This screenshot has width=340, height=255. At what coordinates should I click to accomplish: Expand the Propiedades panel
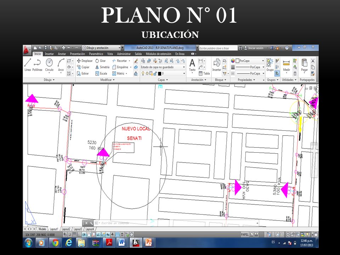pos(246,80)
